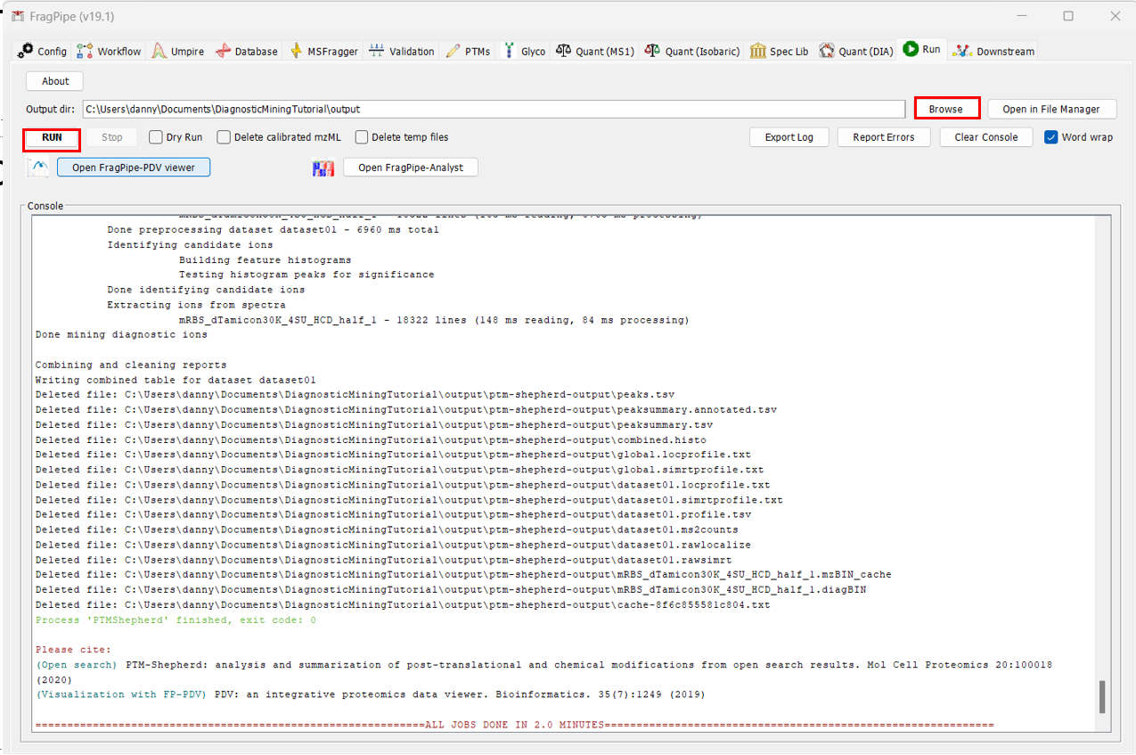1136x755 pixels.
Task: Check the Delete temp files option
Action: [x=362, y=137]
